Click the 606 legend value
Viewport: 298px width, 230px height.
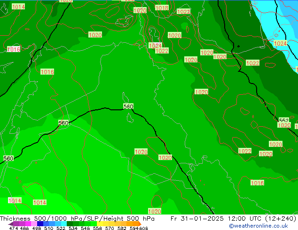[143, 228]
